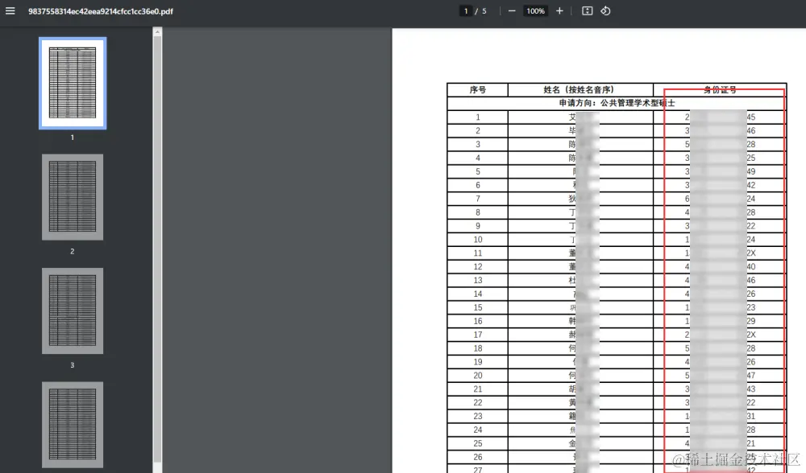Click the page label 1 under first thumbnail
Viewport: 806px width, 473px height.
(x=73, y=138)
